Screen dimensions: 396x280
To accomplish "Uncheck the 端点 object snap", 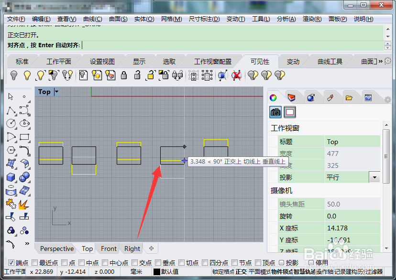I will 11,263.
